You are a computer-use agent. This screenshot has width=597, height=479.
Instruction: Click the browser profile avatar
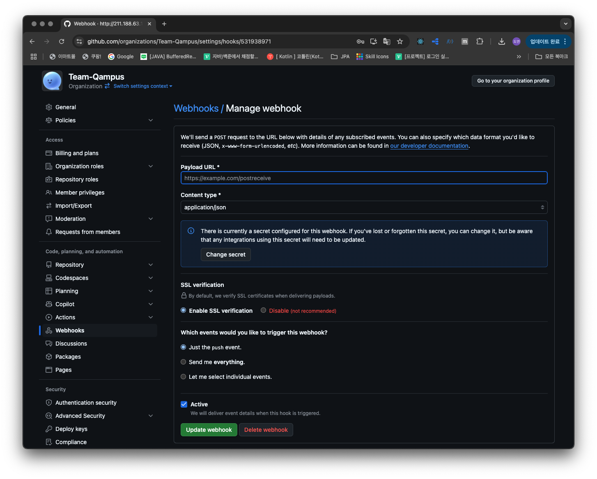point(517,41)
